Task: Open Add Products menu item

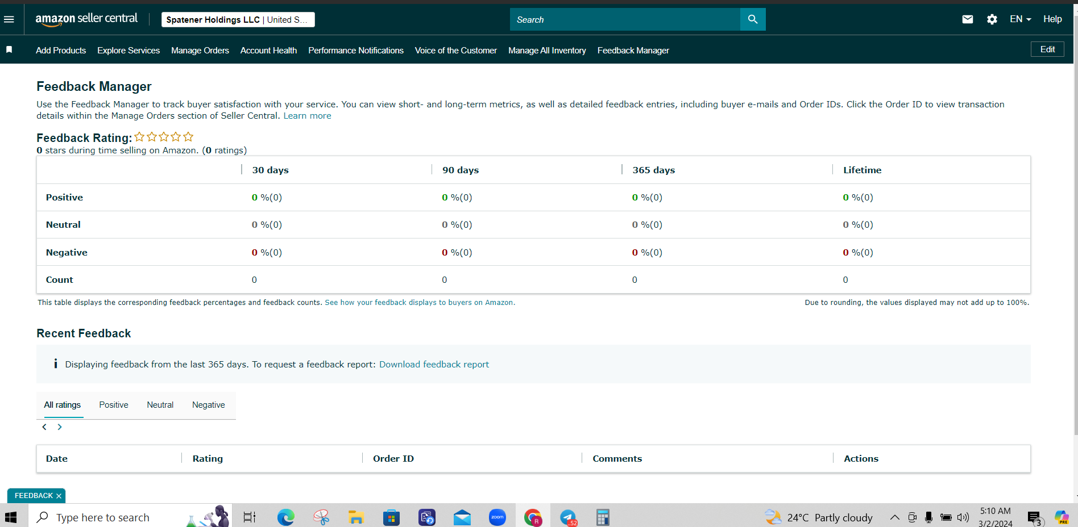Action: click(x=61, y=51)
